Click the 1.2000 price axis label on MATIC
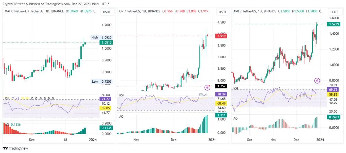The image size is (346, 153). [106, 25]
